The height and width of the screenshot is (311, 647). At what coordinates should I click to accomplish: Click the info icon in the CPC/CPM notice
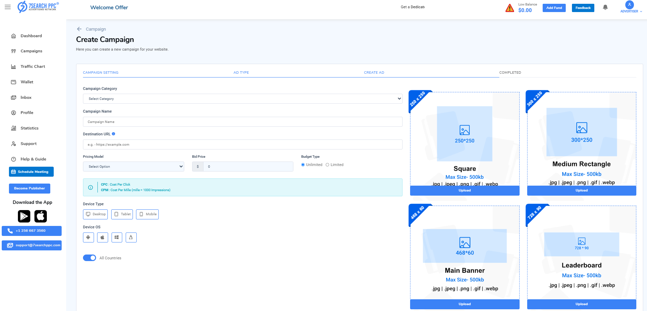pyautogui.click(x=91, y=187)
